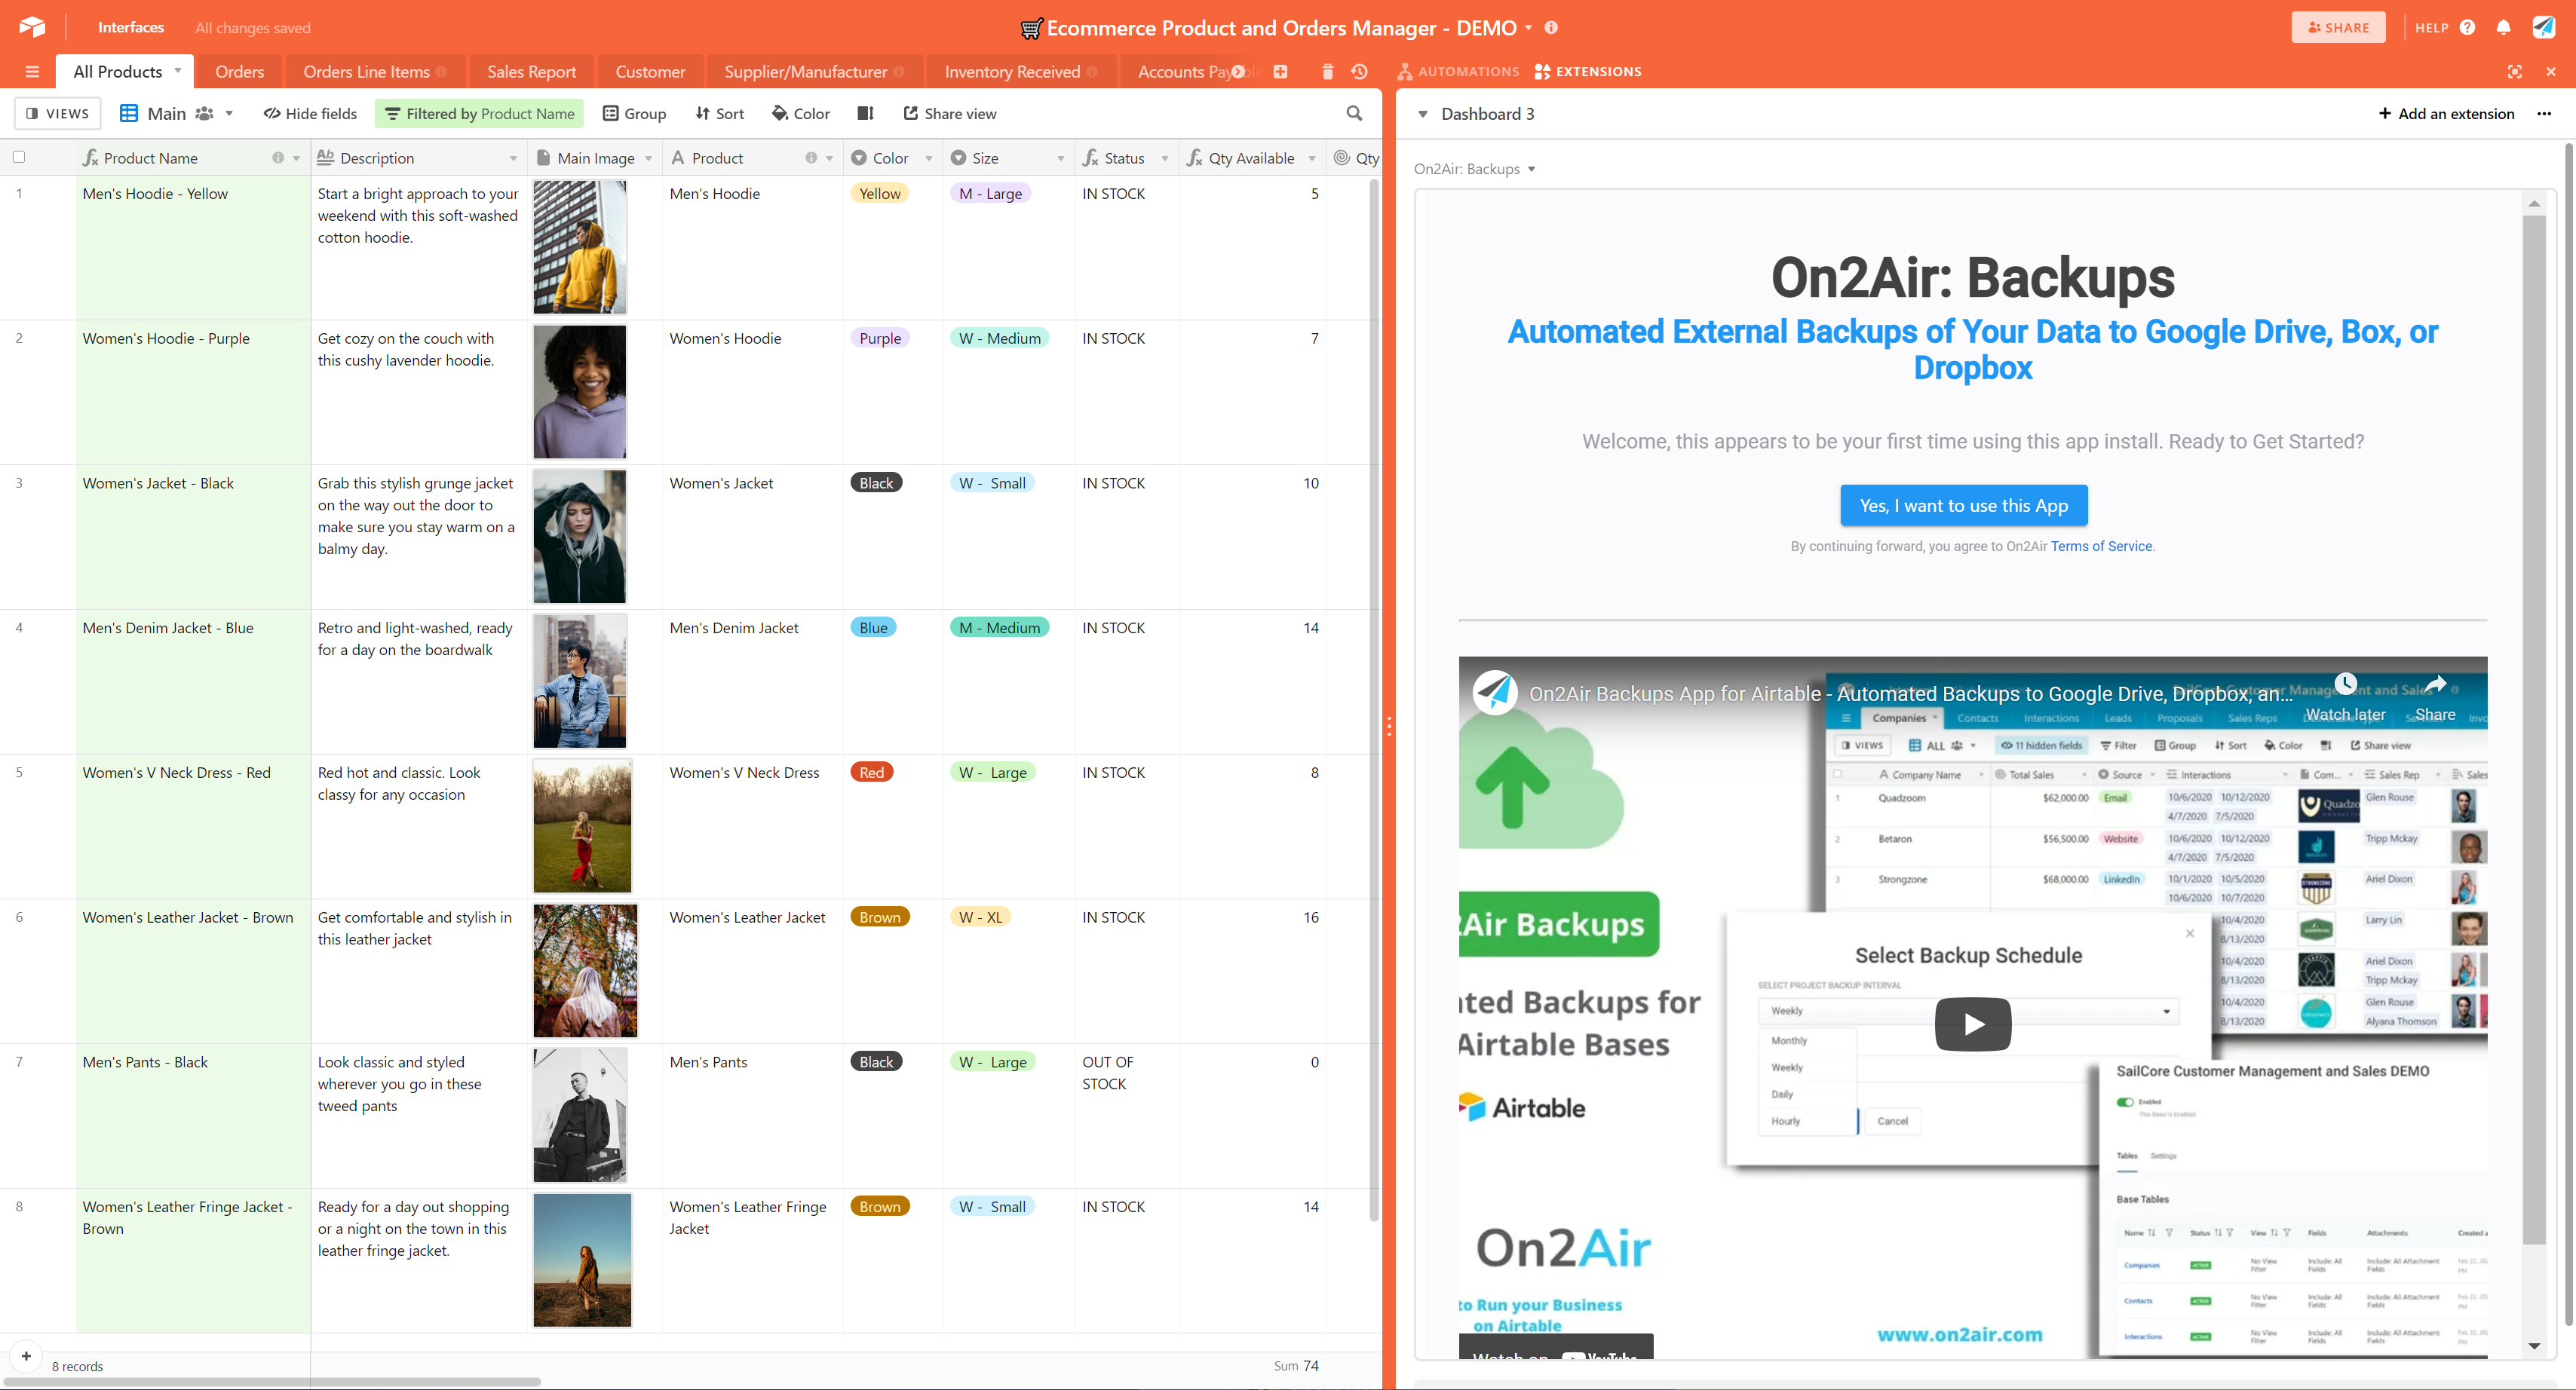The width and height of the screenshot is (2576, 1390).
Task: Collapse the VIEWS sidebar
Action: pyautogui.click(x=57, y=113)
